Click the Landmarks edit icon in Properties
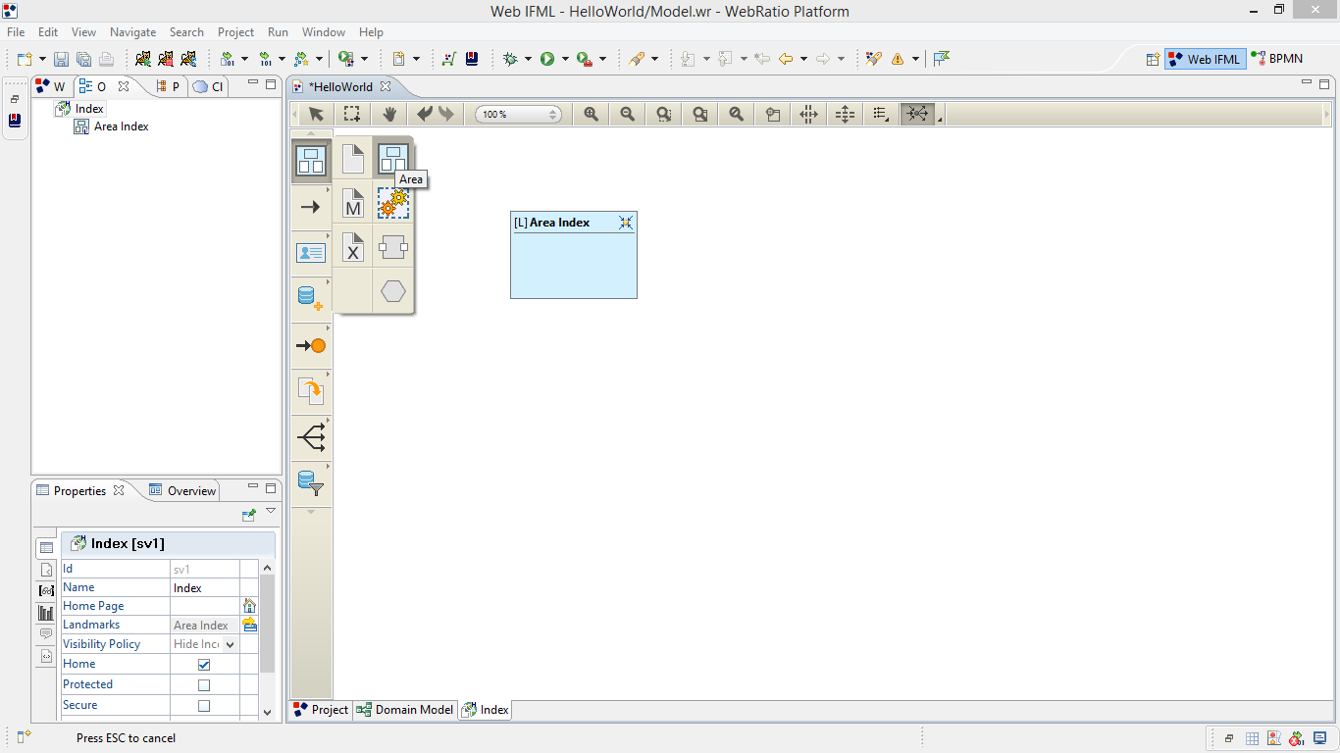Viewport: 1340px width, 753px height. coord(249,625)
